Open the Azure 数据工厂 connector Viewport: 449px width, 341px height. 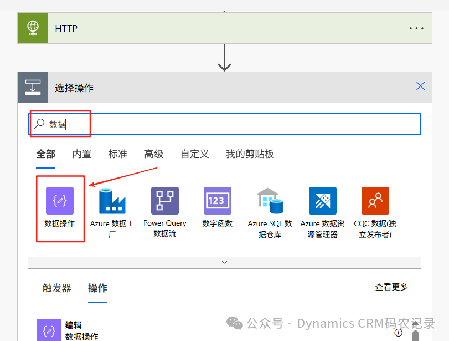(x=112, y=201)
